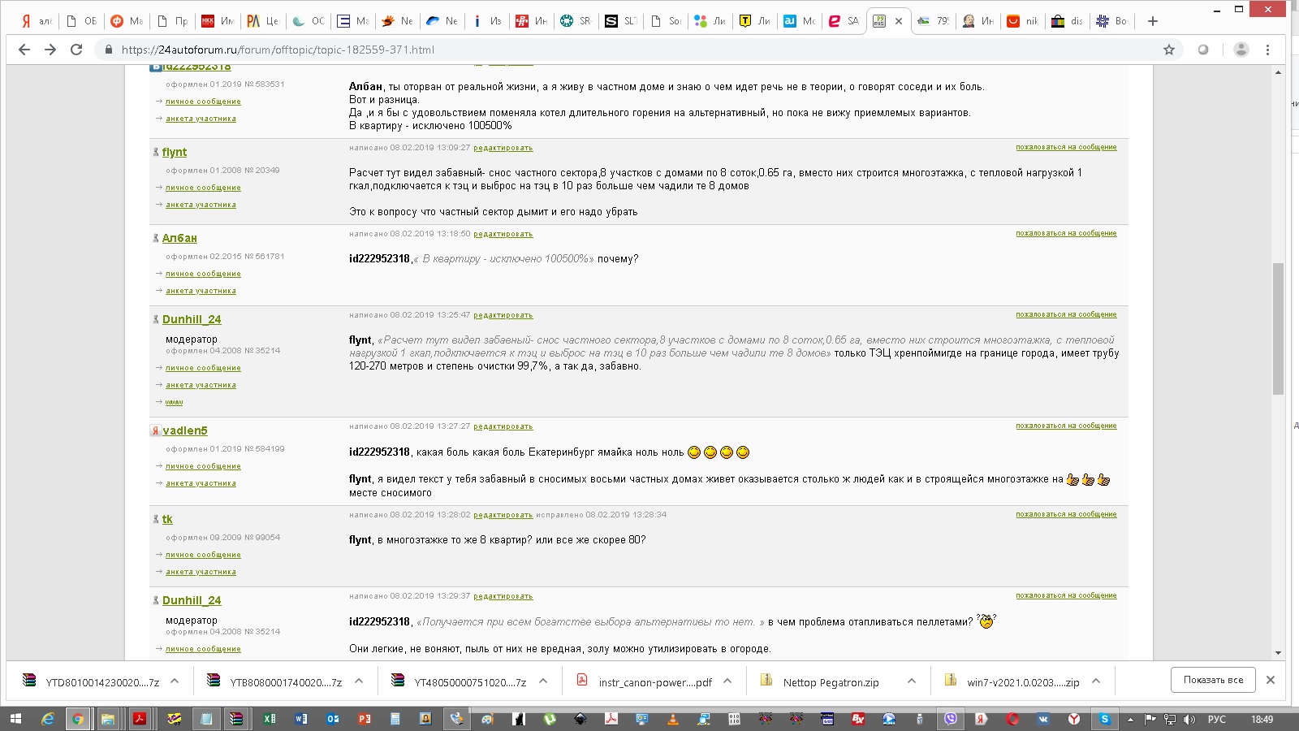Expand options for YTB8080001740020 7z download

point(359,681)
